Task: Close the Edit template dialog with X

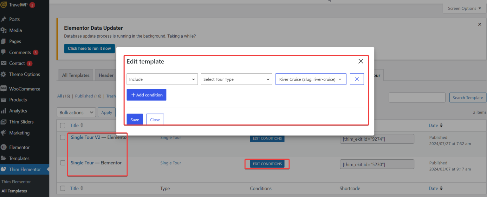Action: 360,61
